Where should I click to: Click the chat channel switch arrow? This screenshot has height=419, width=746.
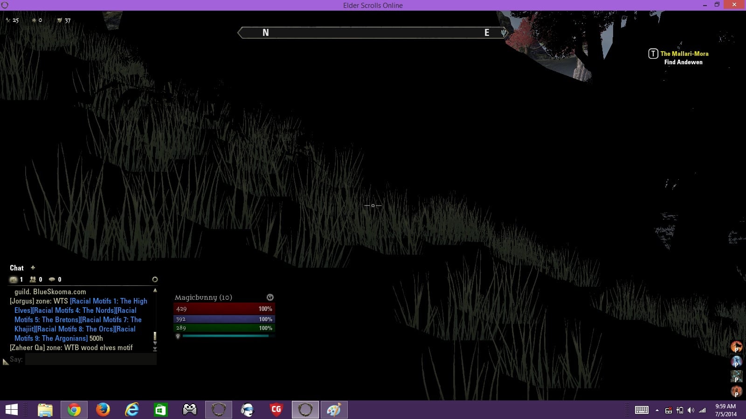tap(6, 361)
